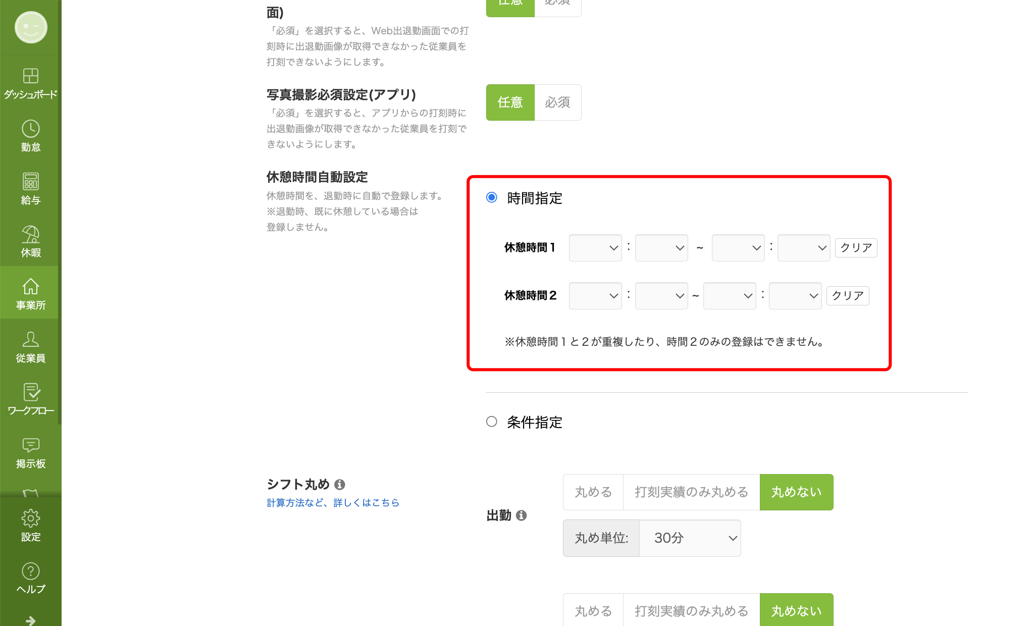Open 計算方法など、詳しくはこちら link
This screenshot has width=1034, height=626.
333,503
